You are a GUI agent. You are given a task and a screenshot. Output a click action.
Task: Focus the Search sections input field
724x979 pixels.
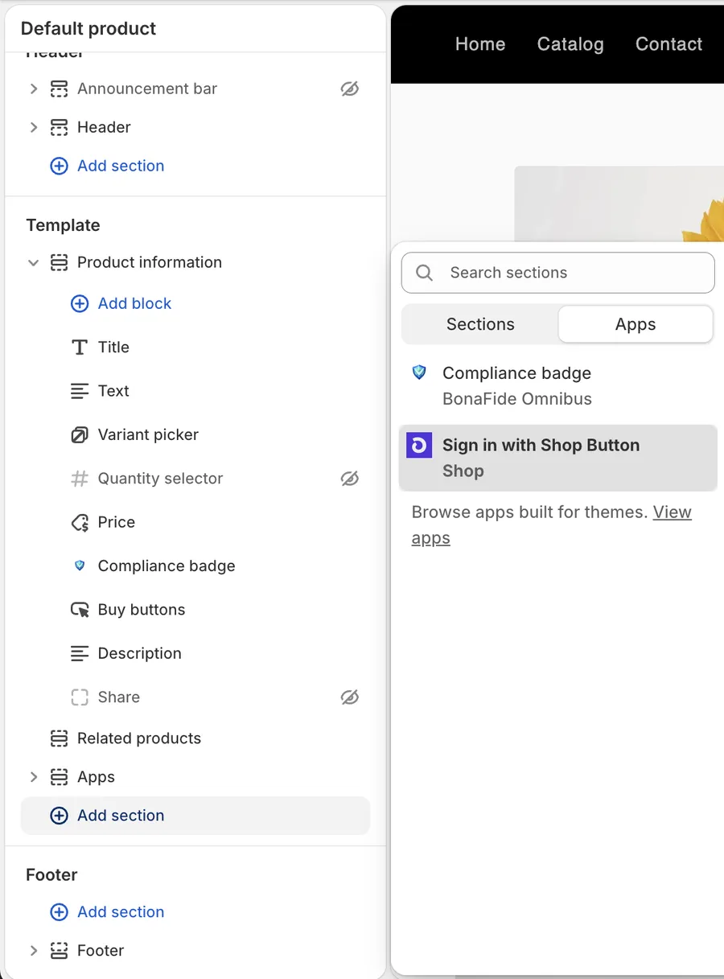pos(557,273)
